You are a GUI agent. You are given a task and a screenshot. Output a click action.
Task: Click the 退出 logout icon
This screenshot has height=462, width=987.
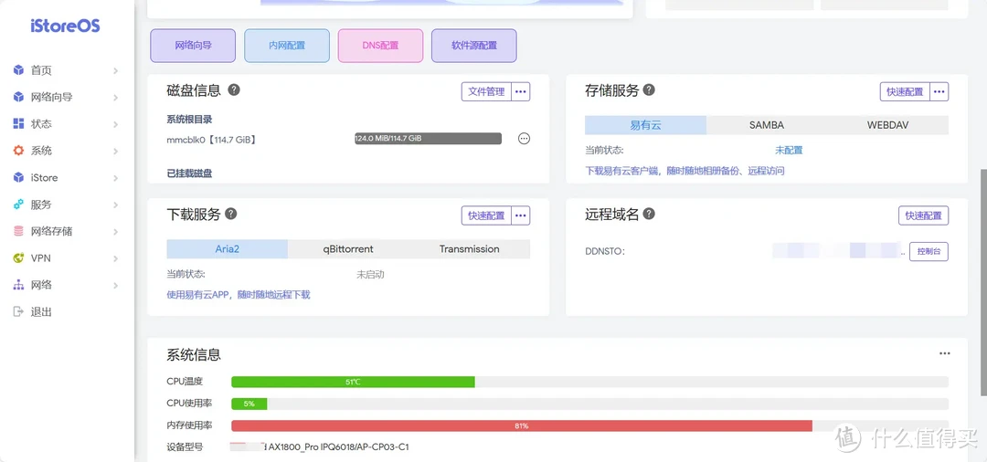(x=18, y=312)
